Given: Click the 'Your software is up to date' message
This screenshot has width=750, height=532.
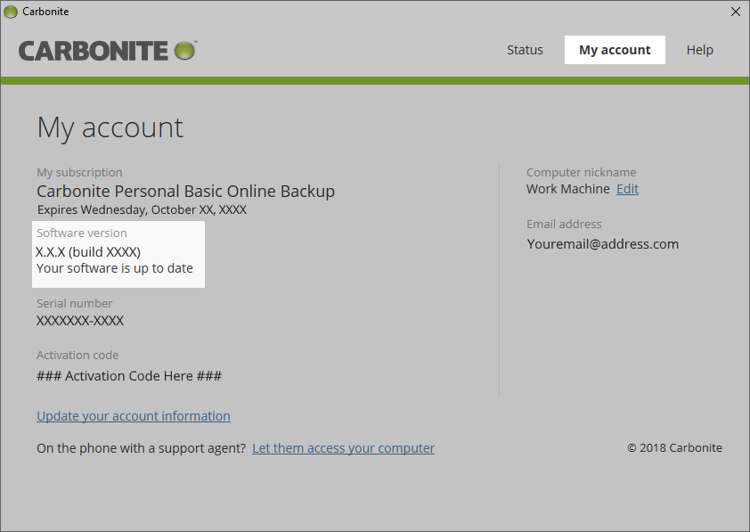Looking at the screenshot, I should pyautogui.click(x=115, y=268).
